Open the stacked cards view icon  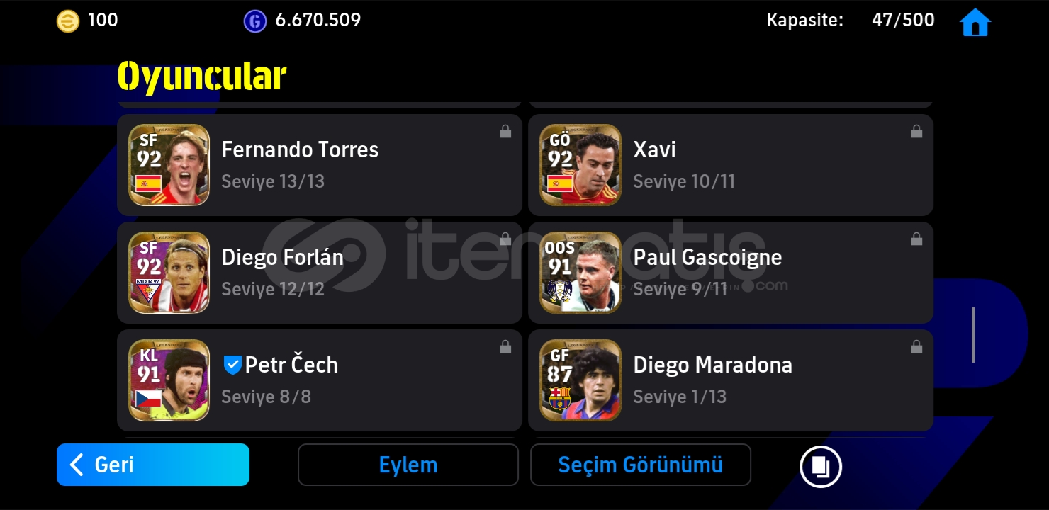pos(820,466)
